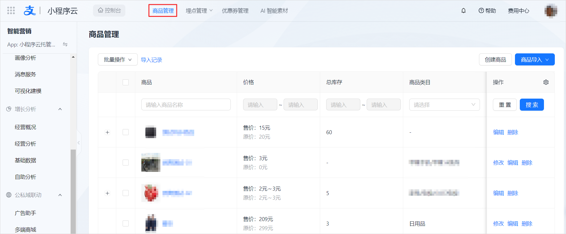Click the user avatar in header
This screenshot has height=234, width=566.
point(551,11)
